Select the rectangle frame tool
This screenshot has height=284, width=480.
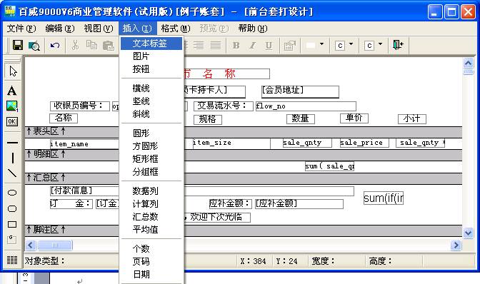point(12,224)
